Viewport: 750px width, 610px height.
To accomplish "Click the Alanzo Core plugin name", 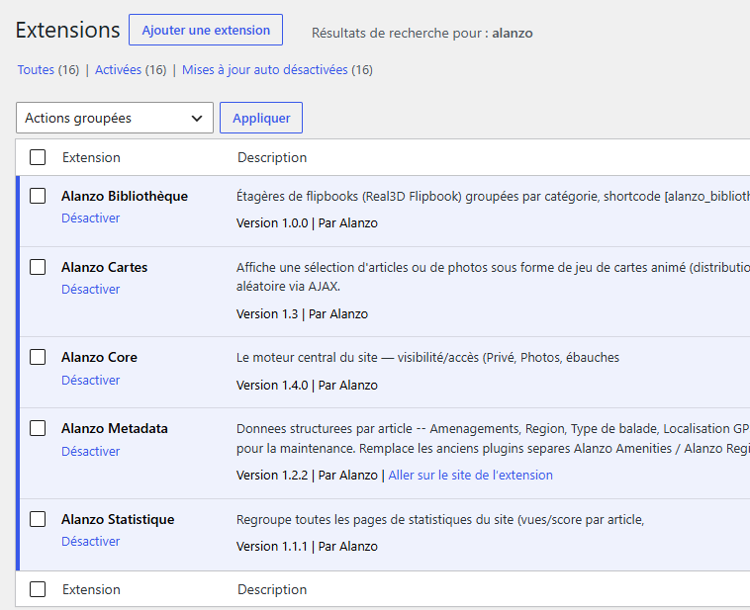I will click(99, 357).
